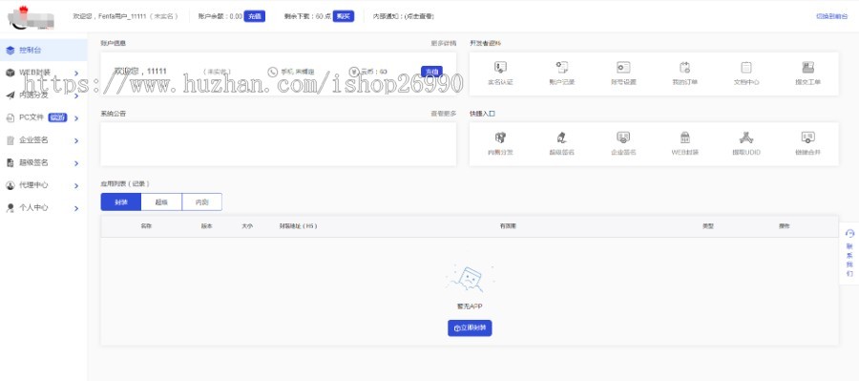Viewport: 859px width, 381px height.
Task: Click the 超级签名 quick entry icon
Action: (561, 138)
